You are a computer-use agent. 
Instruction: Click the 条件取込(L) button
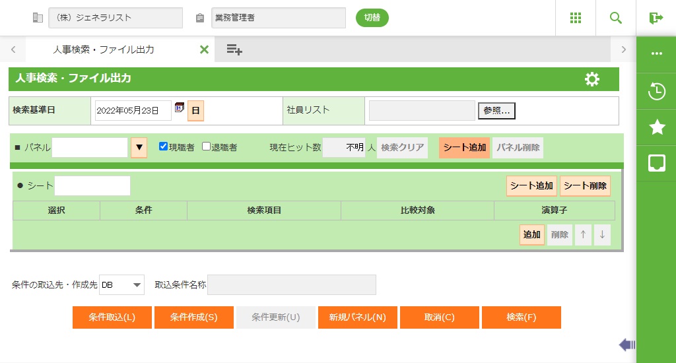(x=112, y=317)
